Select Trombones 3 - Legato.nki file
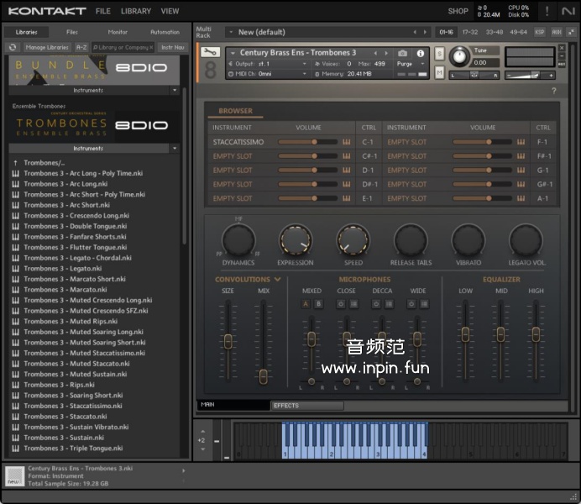 62,269
